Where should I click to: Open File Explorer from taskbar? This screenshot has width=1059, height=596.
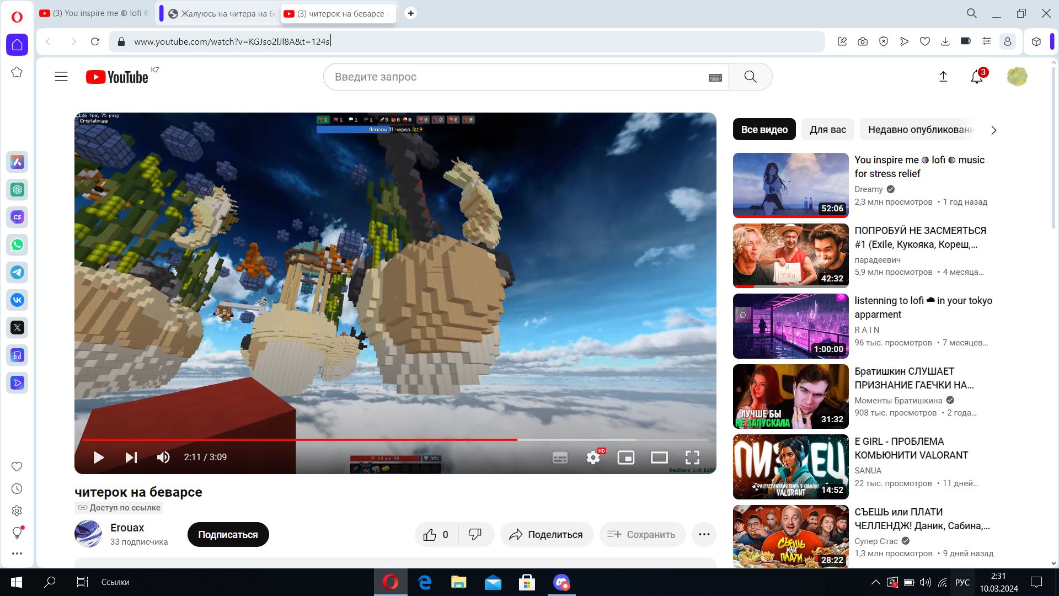coord(459,582)
